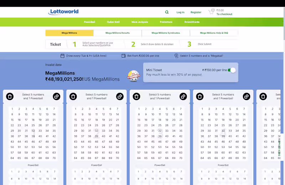285x185 pixels.
Task: Pick number 57 on the fourth ticket
Action: [x=202, y=153]
